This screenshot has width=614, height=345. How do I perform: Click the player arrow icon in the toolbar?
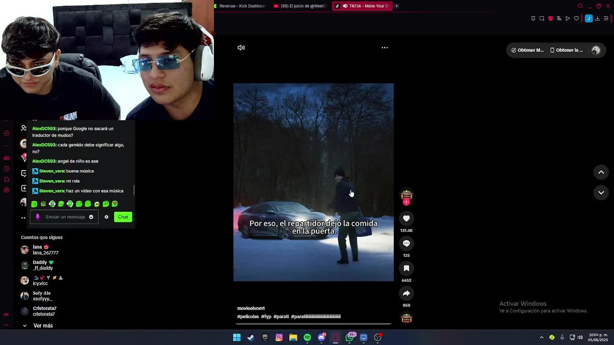pyautogui.click(x=567, y=18)
